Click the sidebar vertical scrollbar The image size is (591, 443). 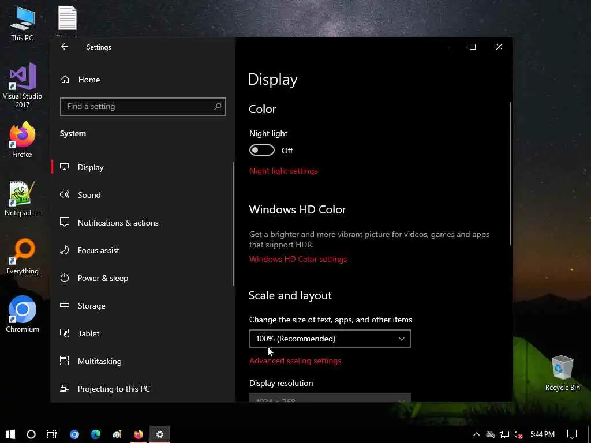[x=234, y=224]
